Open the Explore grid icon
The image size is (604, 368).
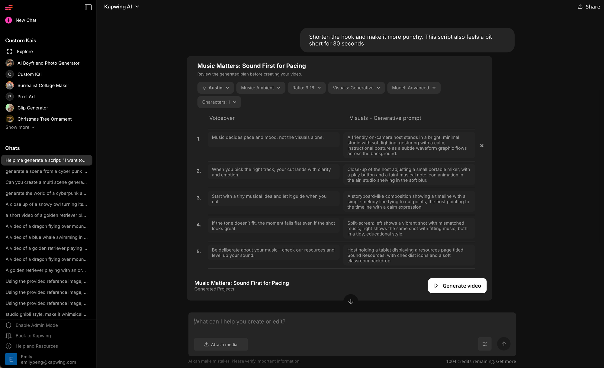pos(10,52)
